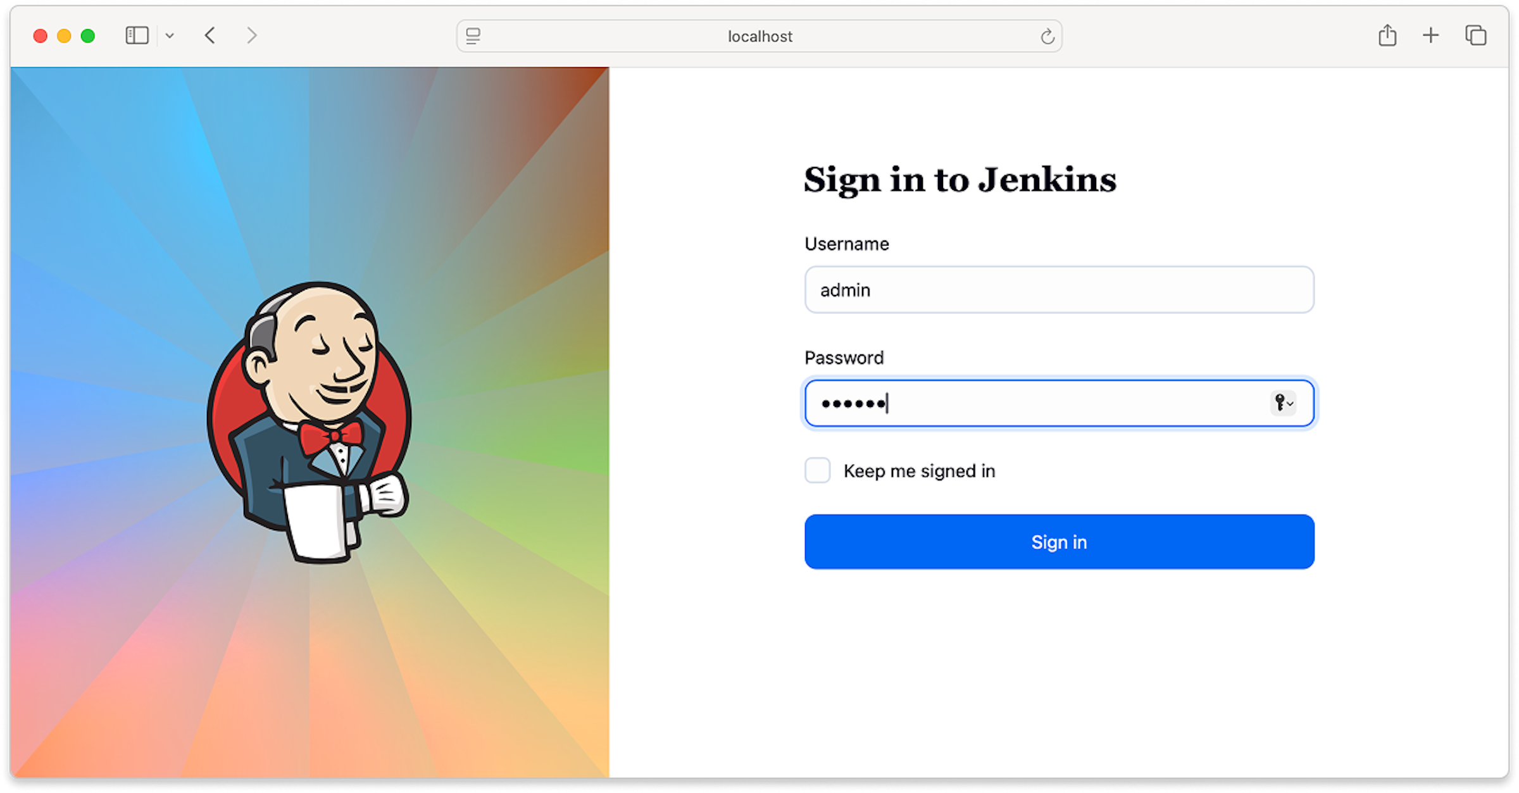Expand the autofill options next to password field
1519x793 pixels.
click(x=1291, y=404)
